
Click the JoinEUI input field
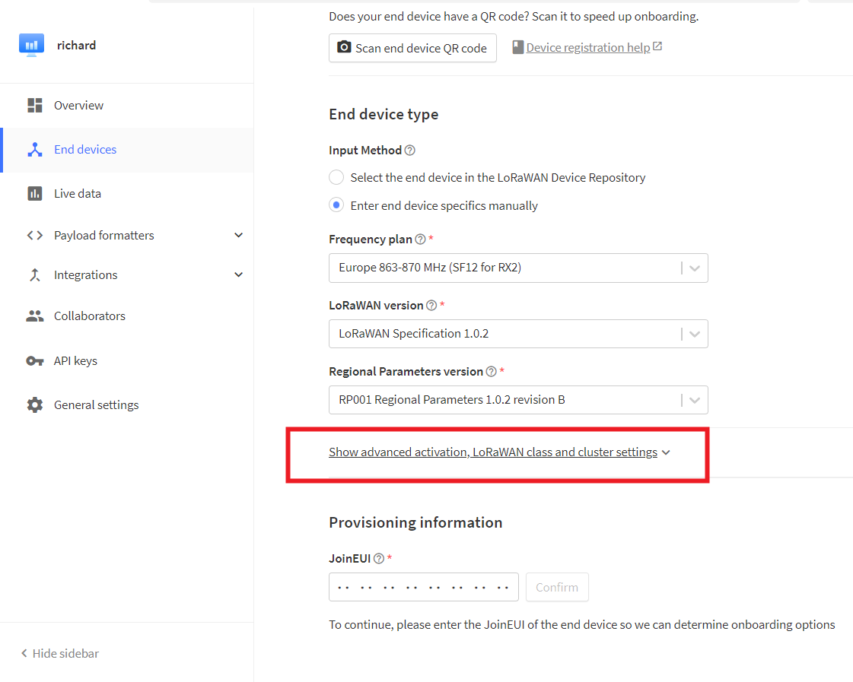(x=423, y=588)
